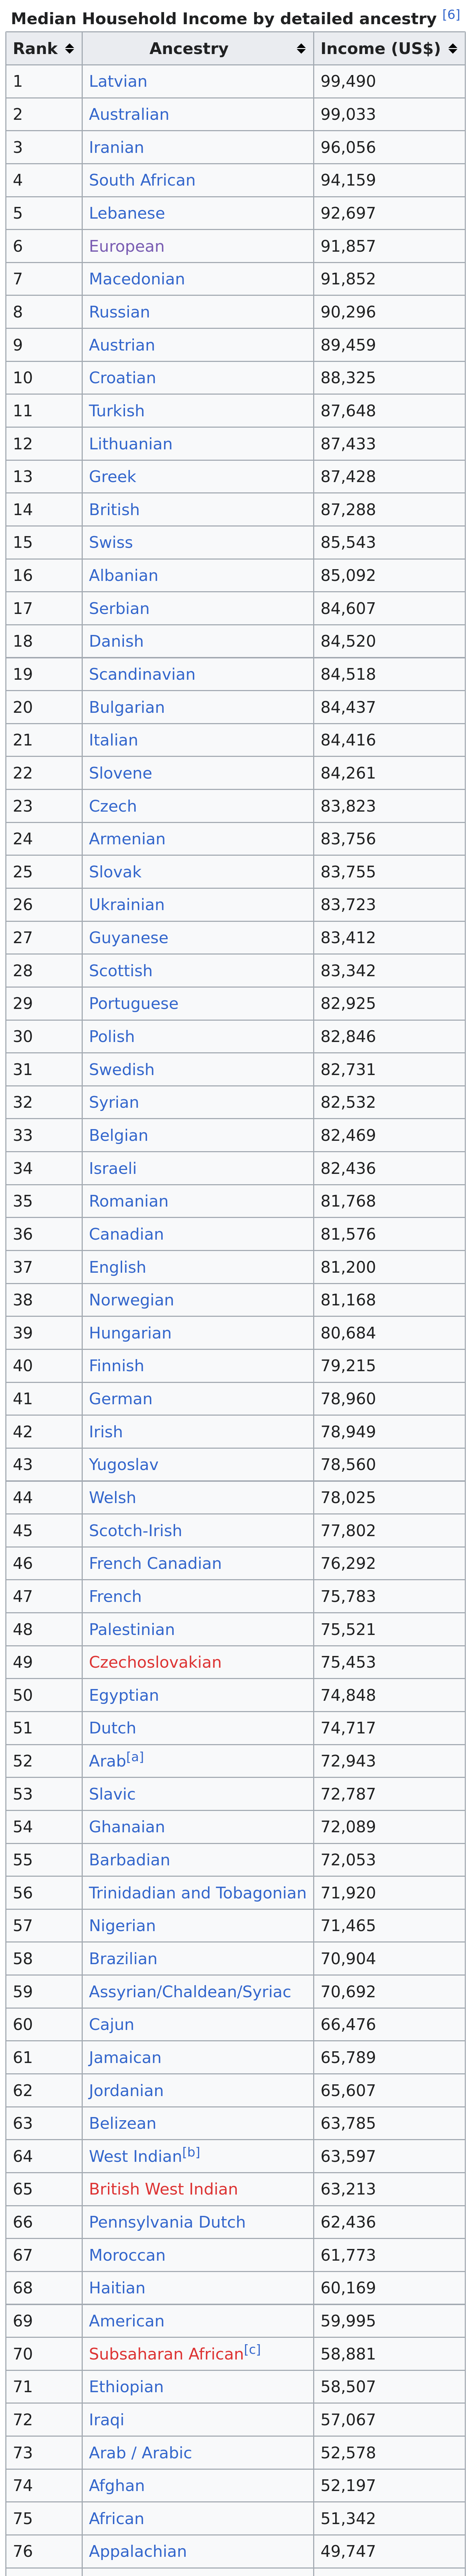The height and width of the screenshot is (2576, 474).
Task: Open the French Canadian link
Action: (155, 1563)
